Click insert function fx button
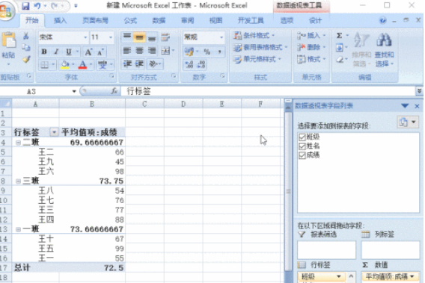Viewport: 425px width, 283px height. pos(114,91)
